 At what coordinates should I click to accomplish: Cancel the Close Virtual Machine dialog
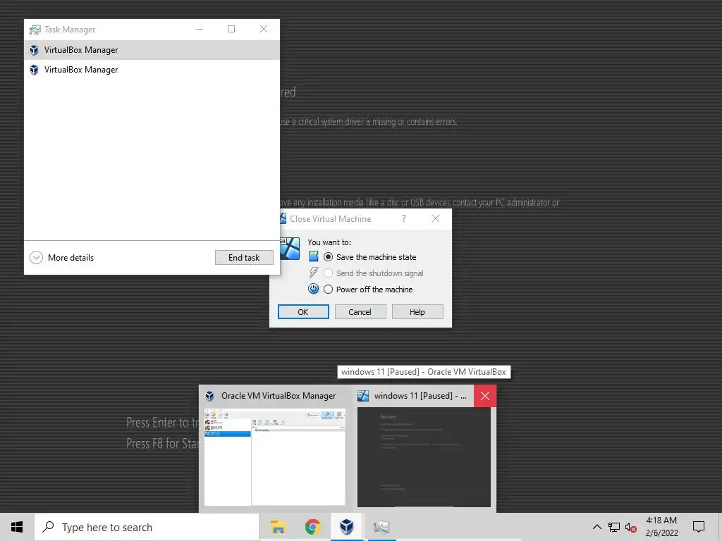360,312
